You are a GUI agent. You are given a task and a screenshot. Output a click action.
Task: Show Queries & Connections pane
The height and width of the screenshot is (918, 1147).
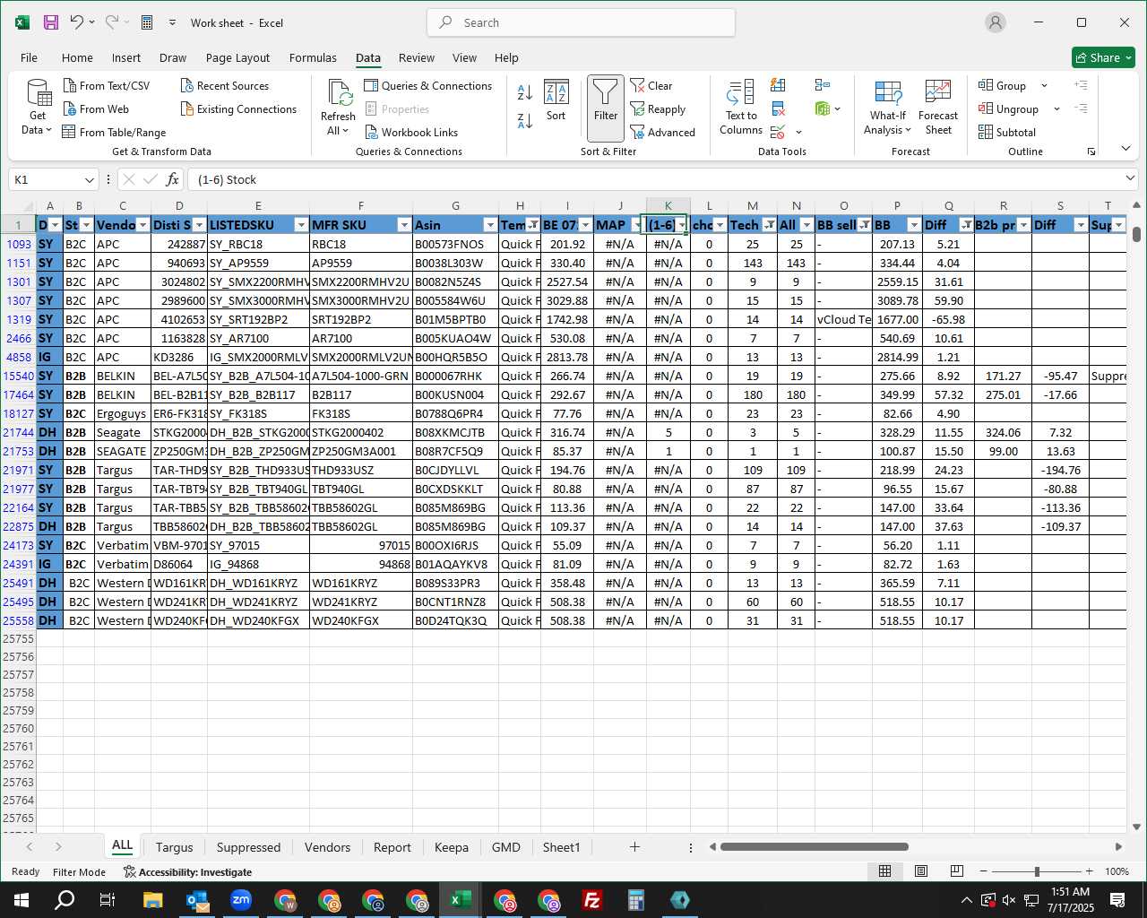pos(428,85)
